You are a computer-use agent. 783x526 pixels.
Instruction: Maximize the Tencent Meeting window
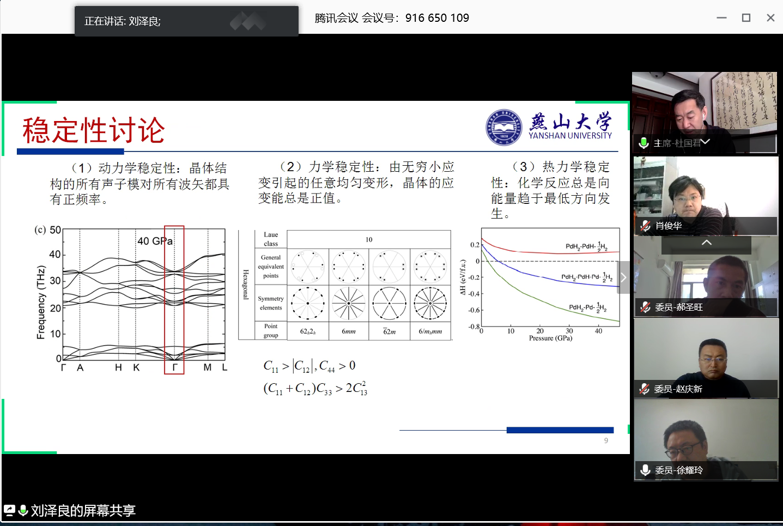pyautogui.click(x=746, y=18)
